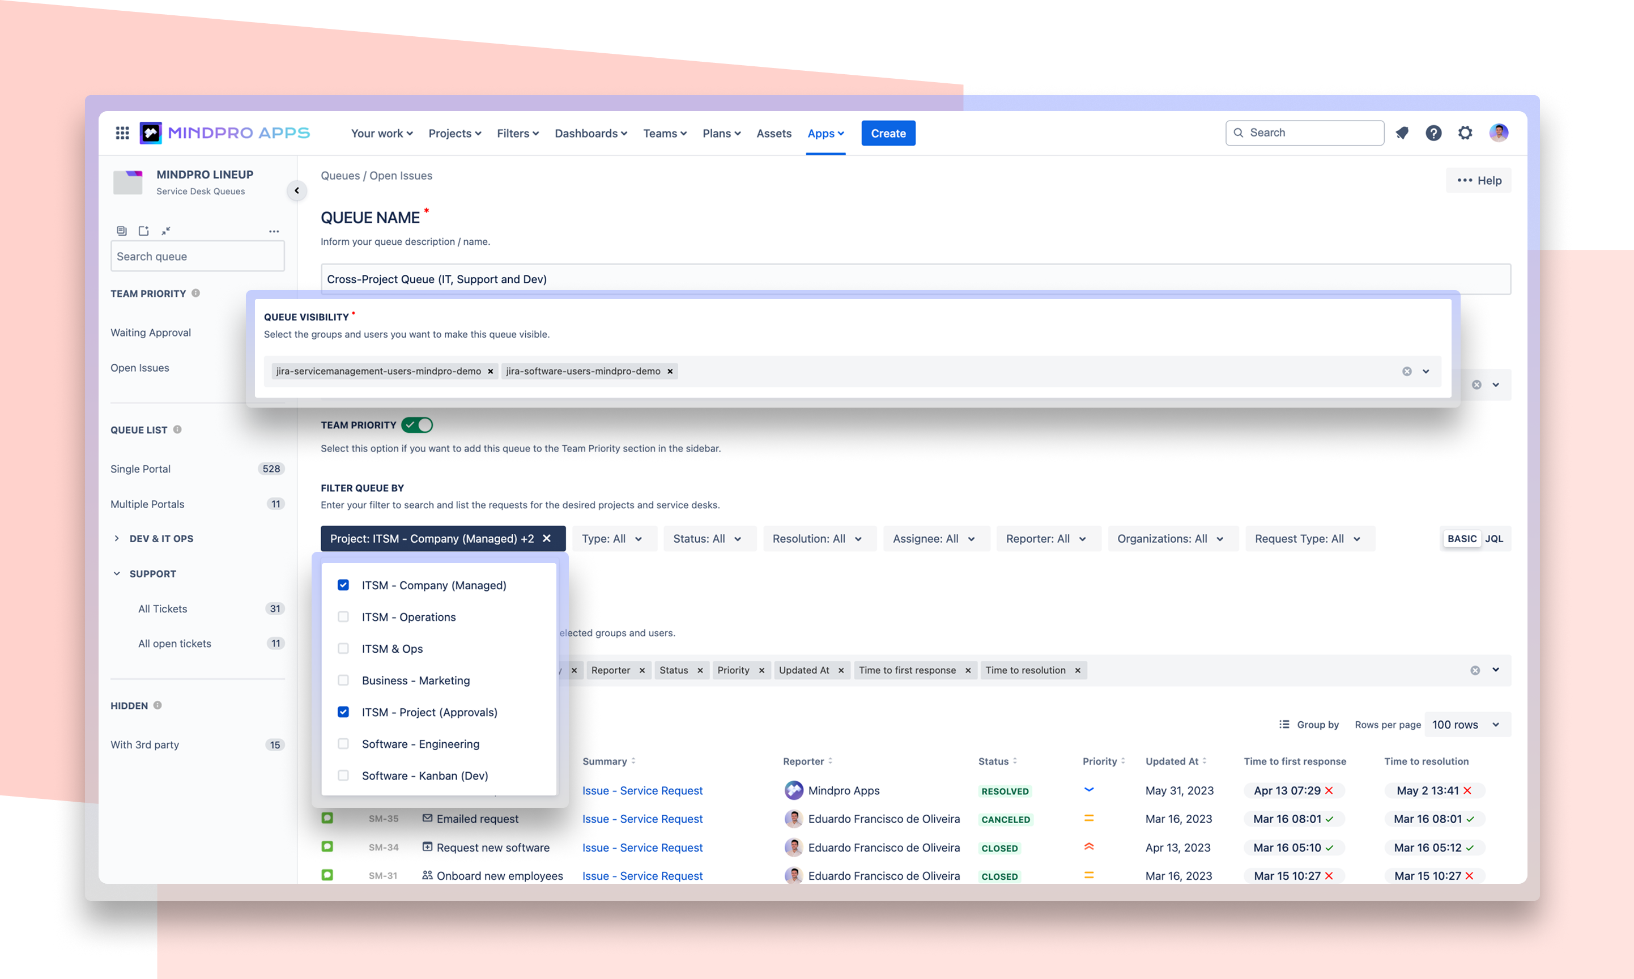Click the queue name text field
Screen dimensions: 1634x979
[916, 279]
